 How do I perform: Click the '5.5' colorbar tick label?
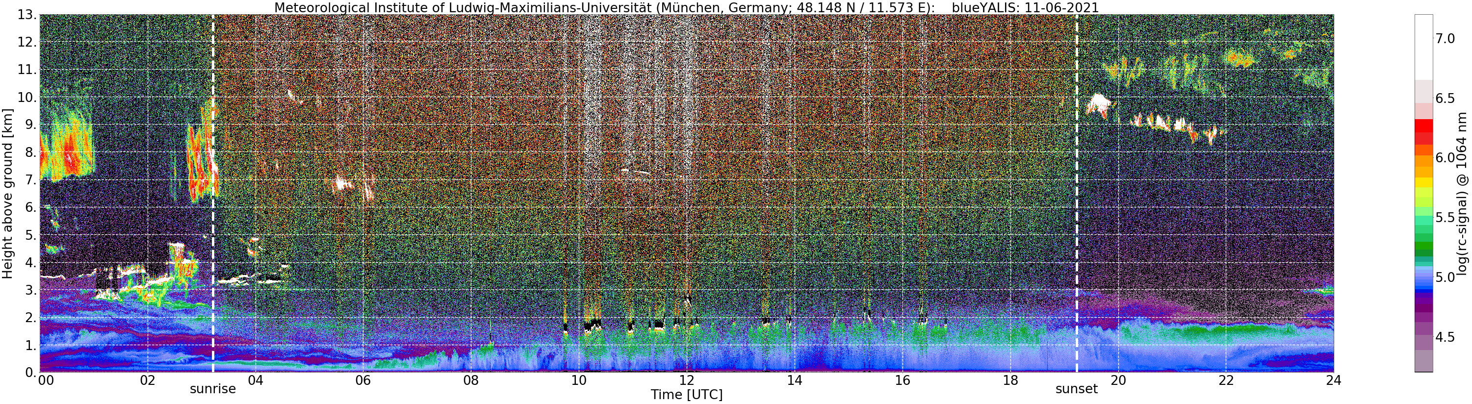1445,218
